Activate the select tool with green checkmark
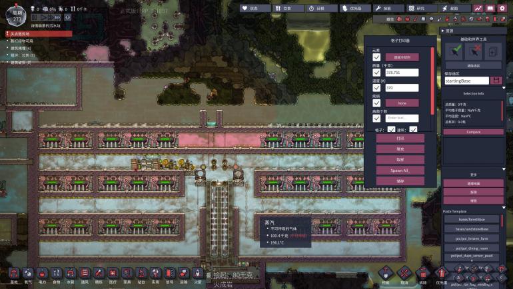 click(454, 51)
